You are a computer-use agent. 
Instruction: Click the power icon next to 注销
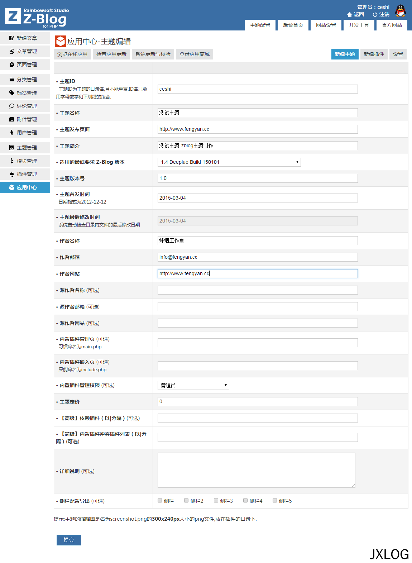click(x=375, y=14)
